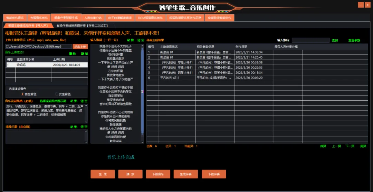This screenshot has height=192, width=373.
Task: Click the 排除乐器 box scroll-up arrow
Action: 86,131
